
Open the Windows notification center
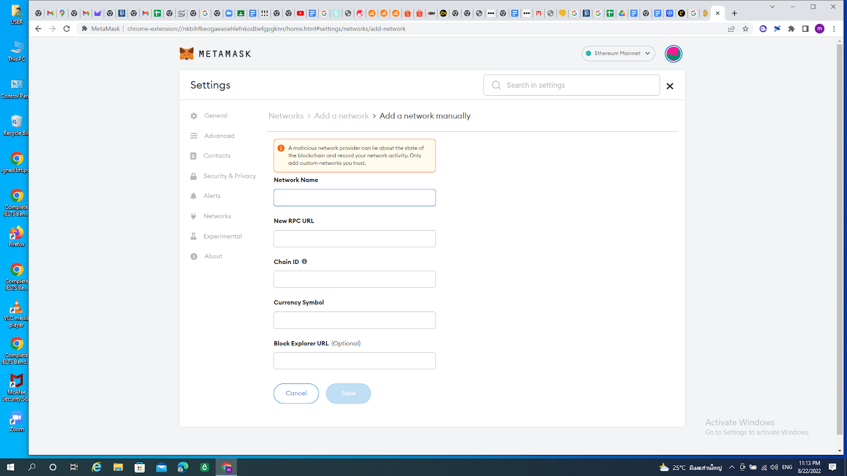pos(833,467)
